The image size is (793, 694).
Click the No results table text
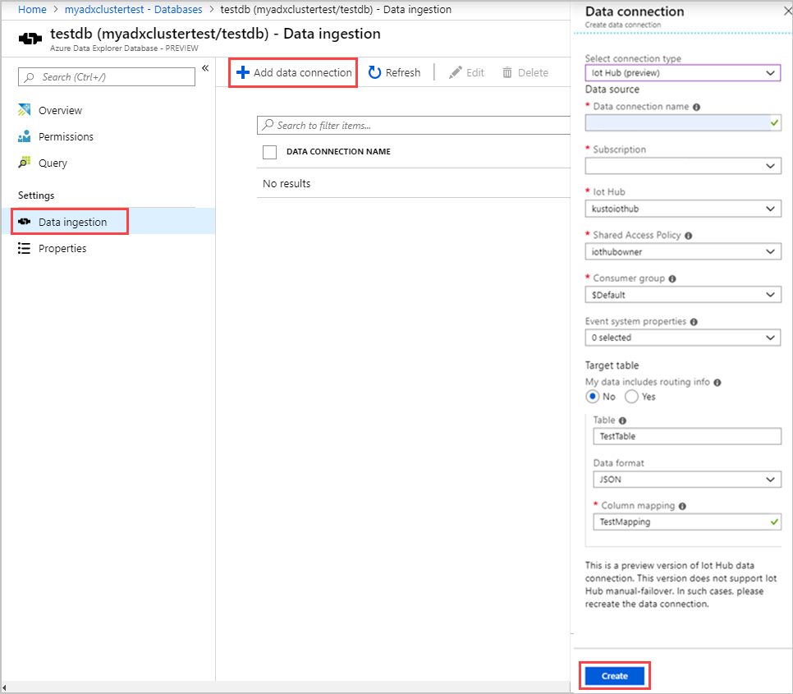pyautogui.click(x=286, y=184)
